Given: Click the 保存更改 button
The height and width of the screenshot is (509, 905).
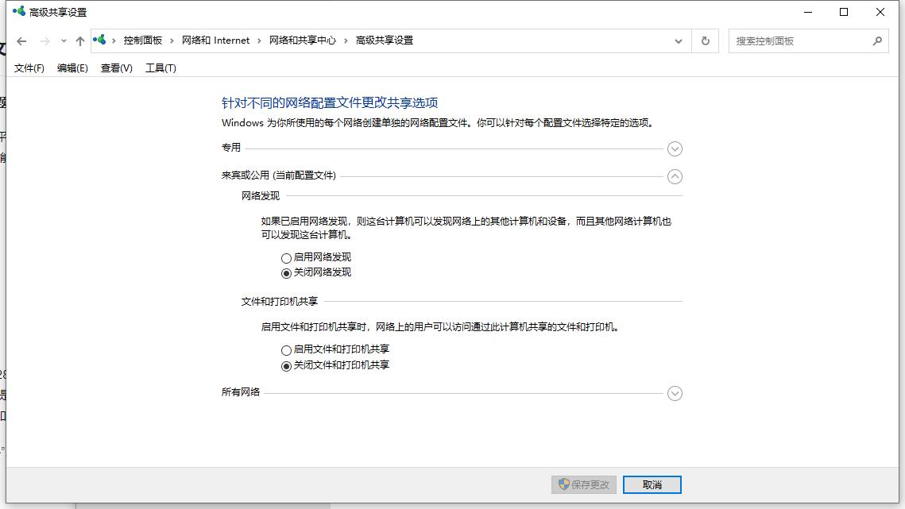Looking at the screenshot, I should click(x=583, y=484).
